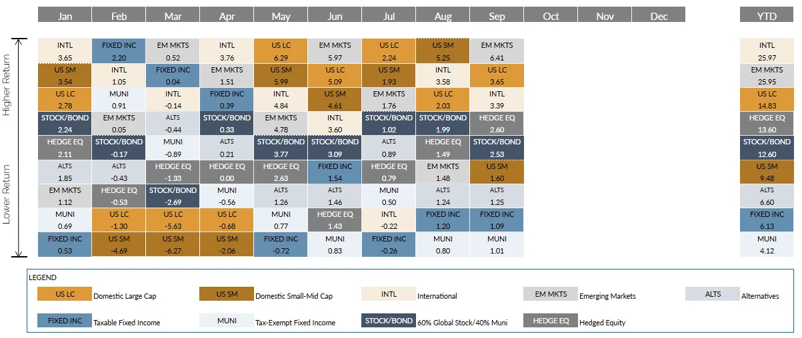Image resolution: width=802 pixels, height=338 pixels.
Task: Select the ALTS legend swatch
Action: click(x=712, y=294)
